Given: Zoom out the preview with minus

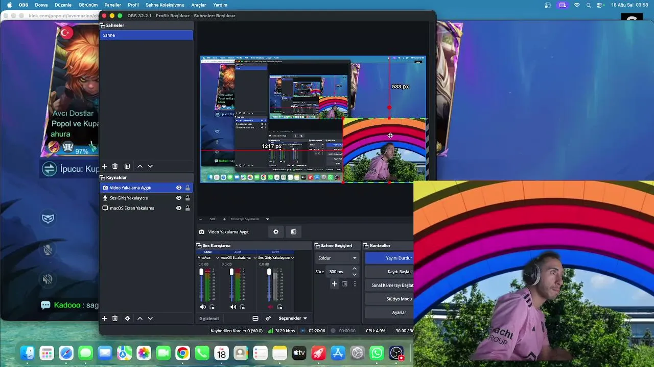Looking at the screenshot, I should pos(200,219).
